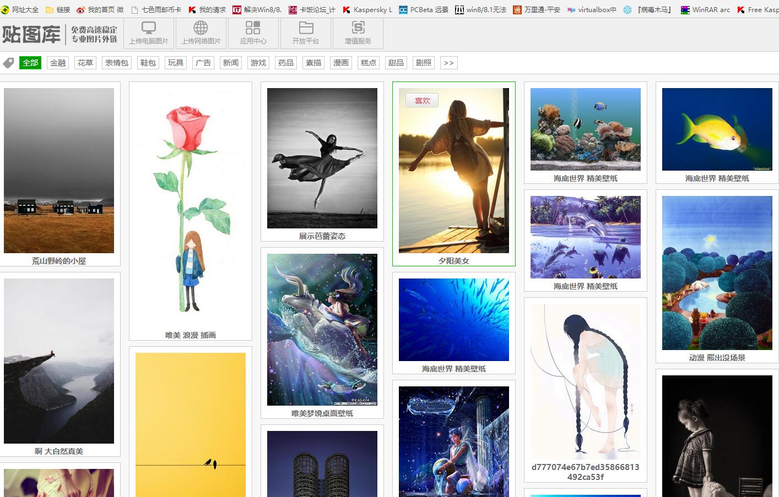Screen dimensions: 779x497
Task: Open 我的请求 Kaspersky bookmark
Action: click(207, 9)
